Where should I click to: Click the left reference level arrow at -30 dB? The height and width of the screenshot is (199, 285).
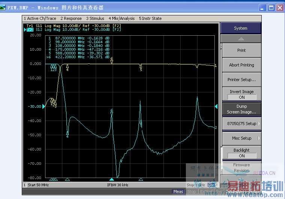[44, 107]
